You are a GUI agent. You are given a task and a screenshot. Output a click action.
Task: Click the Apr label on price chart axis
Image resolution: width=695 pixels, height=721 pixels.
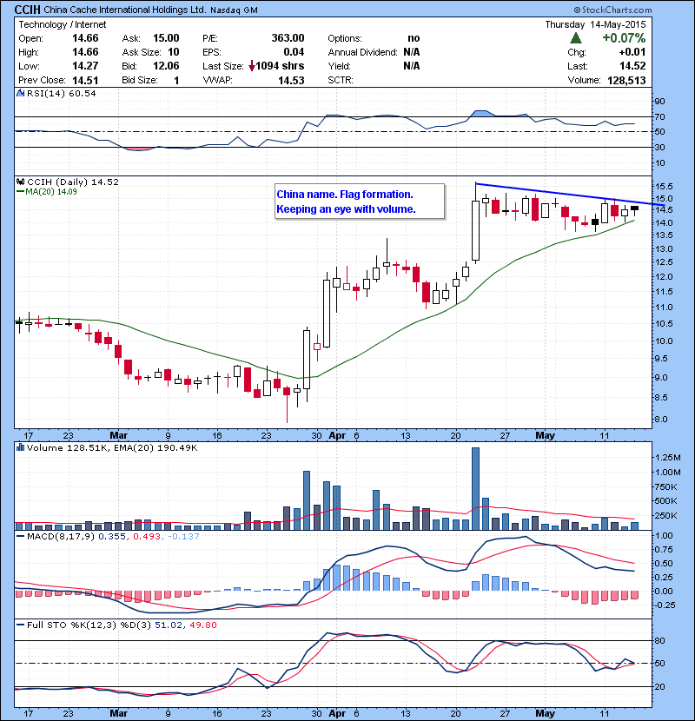[337, 434]
